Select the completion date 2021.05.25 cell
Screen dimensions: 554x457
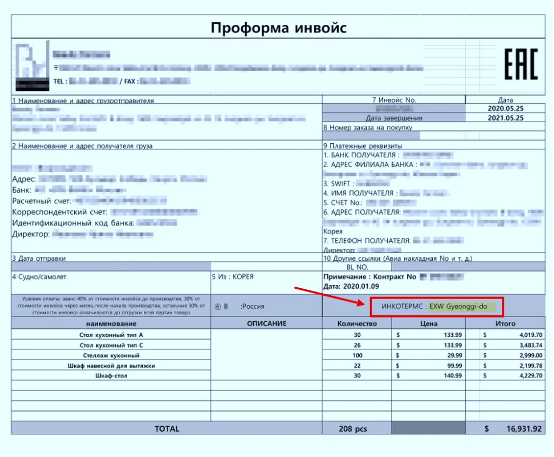coord(505,118)
